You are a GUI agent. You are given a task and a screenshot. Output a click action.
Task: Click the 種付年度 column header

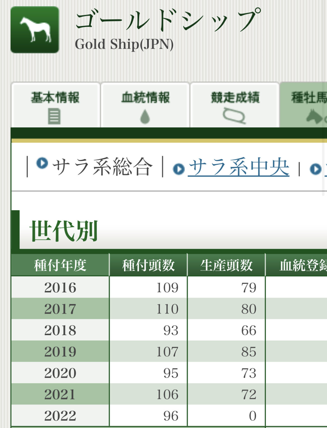60,265
